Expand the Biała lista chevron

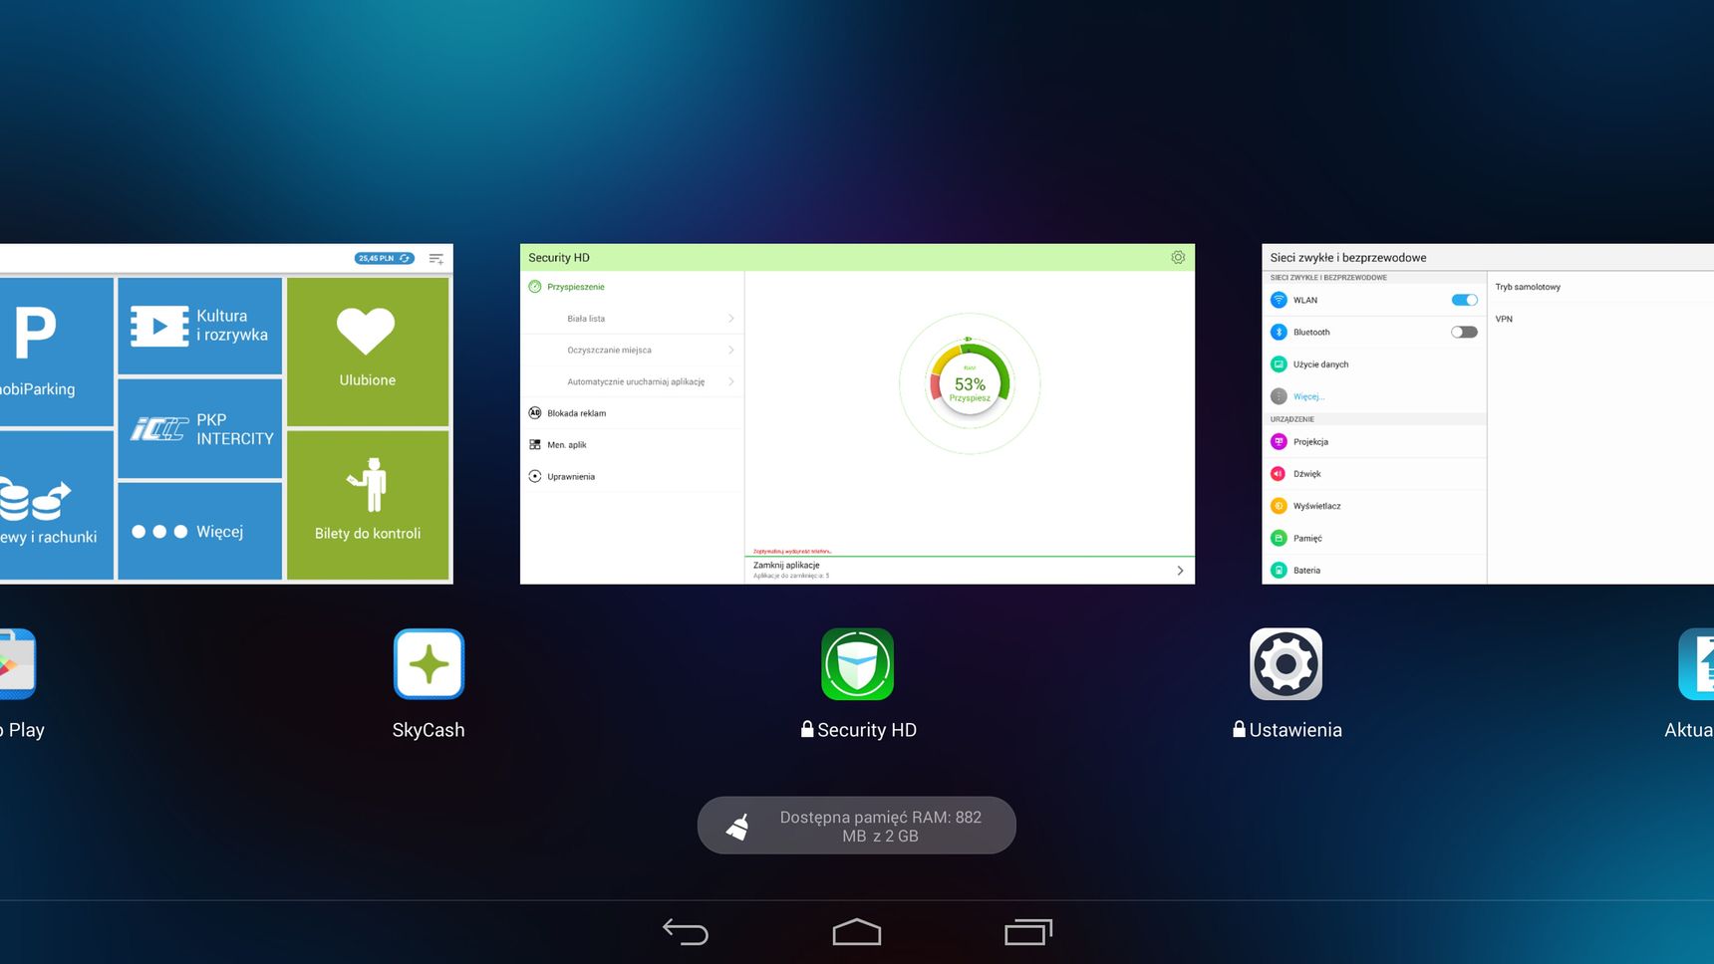tap(731, 319)
